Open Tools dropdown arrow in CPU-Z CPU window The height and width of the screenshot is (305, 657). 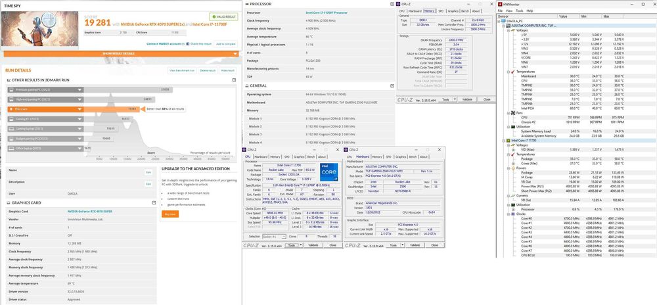[x=301, y=245]
